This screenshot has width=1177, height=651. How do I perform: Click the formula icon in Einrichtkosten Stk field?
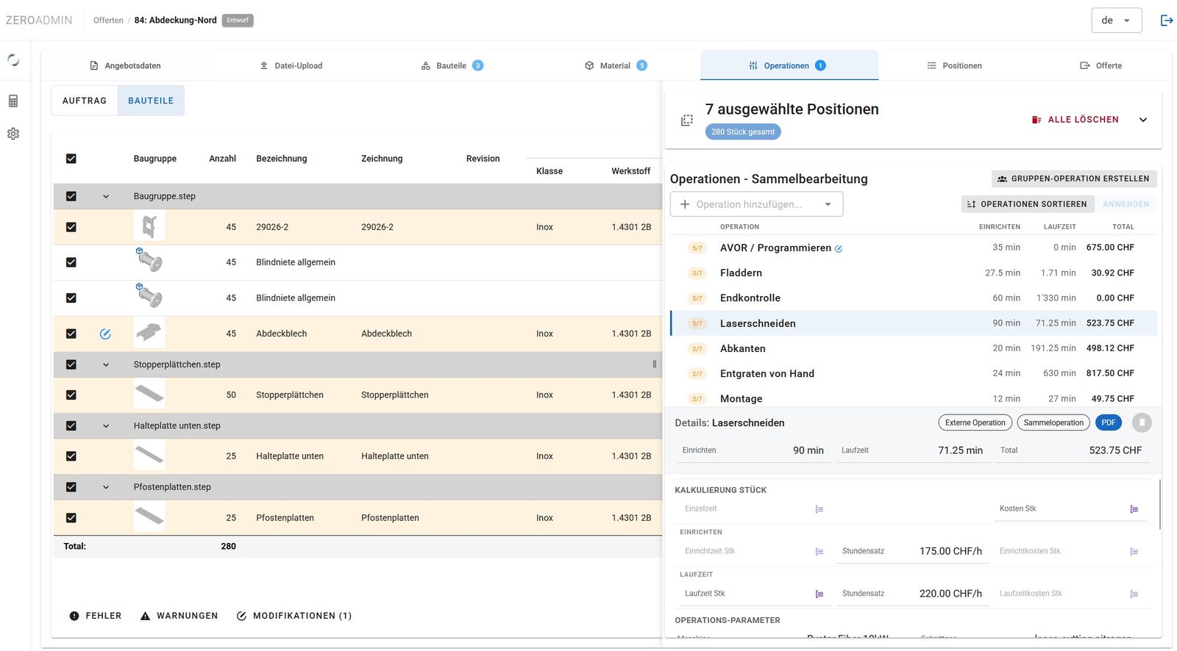(1134, 552)
